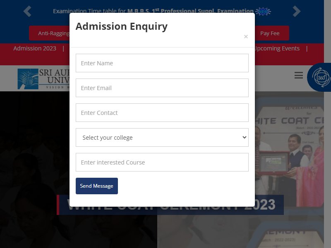Close the Admission Enquiry dialog
Screen dimensions: 331x248
pyautogui.click(x=246, y=37)
